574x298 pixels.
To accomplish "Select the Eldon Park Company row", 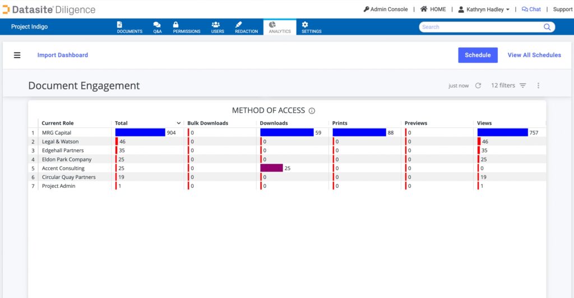I will pos(287,159).
